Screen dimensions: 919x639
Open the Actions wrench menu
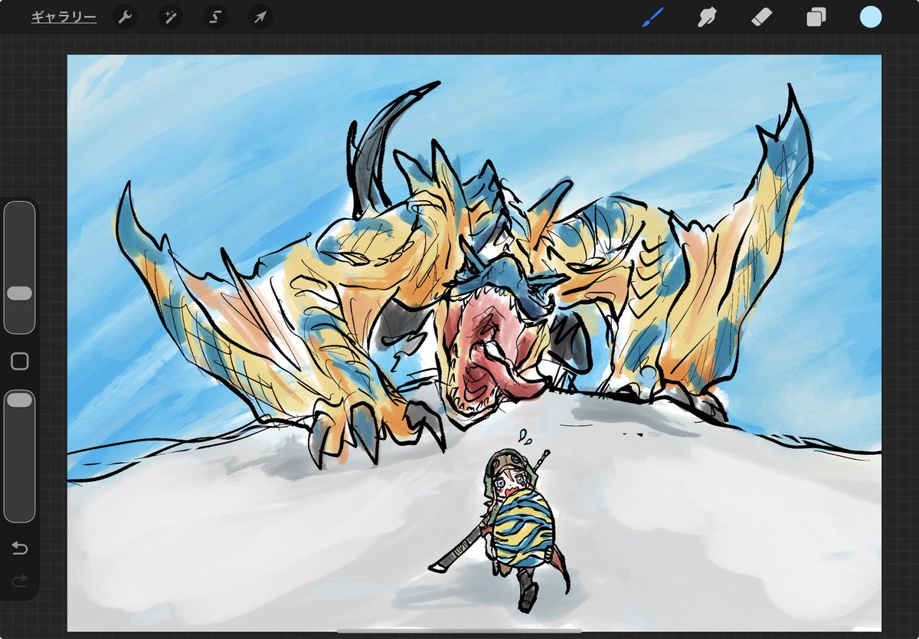coord(125,17)
